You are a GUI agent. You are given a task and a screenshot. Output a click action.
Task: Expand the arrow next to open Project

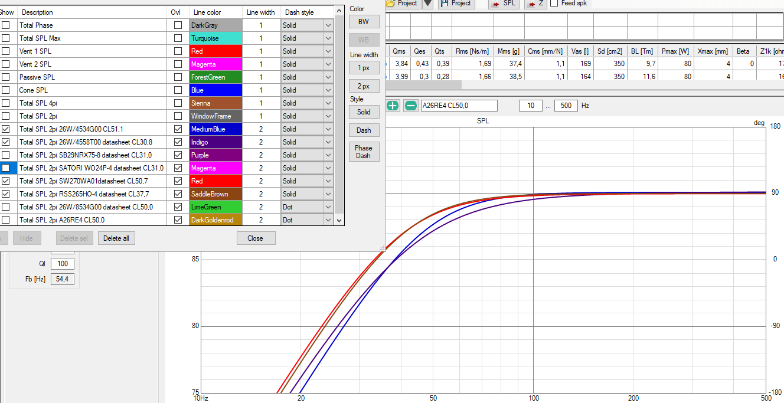point(428,3)
